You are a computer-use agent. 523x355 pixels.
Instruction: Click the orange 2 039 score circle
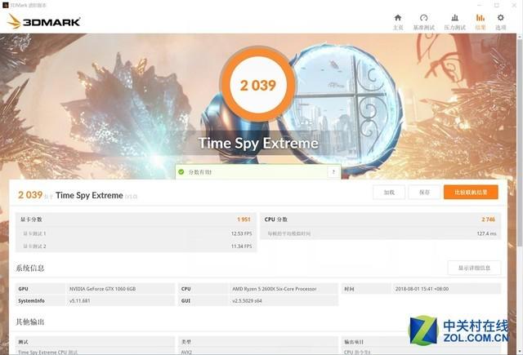pyautogui.click(x=258, y=85)
